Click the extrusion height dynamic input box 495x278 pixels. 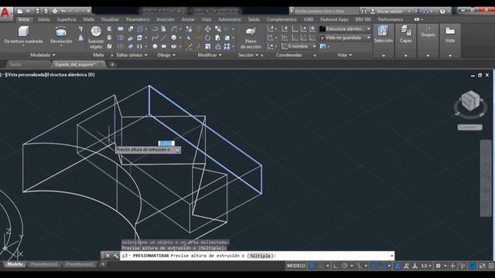[x=166, y=144]
